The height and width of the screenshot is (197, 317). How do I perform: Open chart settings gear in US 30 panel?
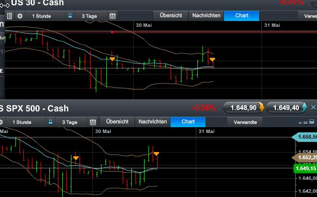coord(20,16)
